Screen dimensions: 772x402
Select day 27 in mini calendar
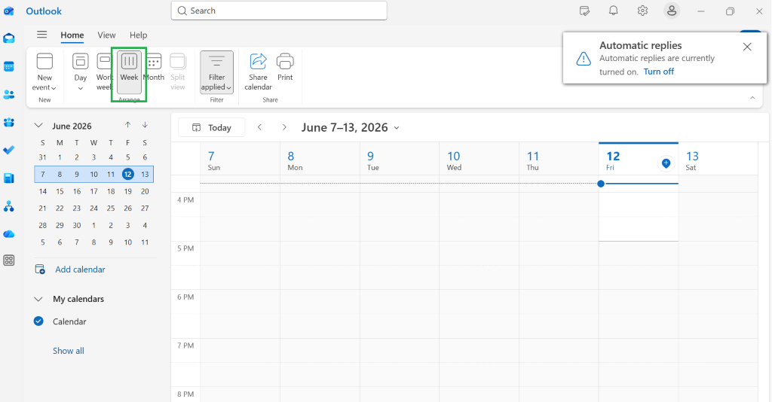click(145, 208)
